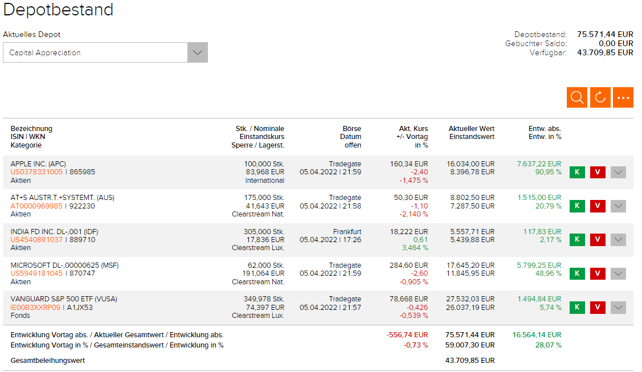Open Microsoft ISIN link US5949181045

(36, 273)
